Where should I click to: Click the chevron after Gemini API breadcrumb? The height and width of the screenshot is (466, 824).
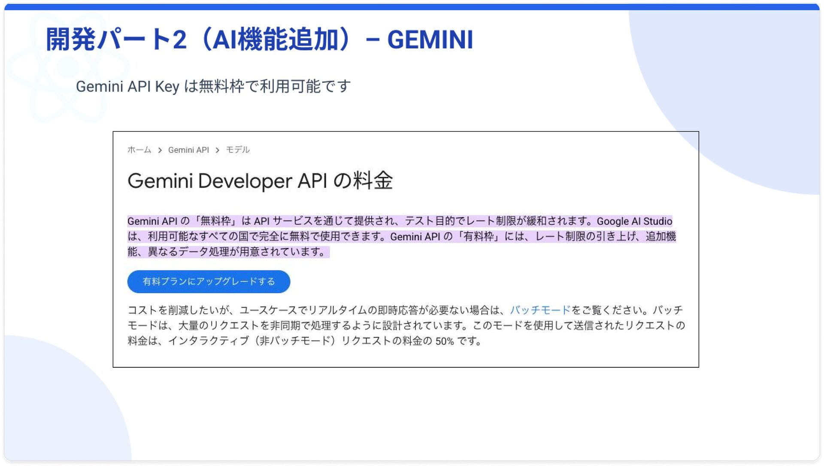[217, 150]
